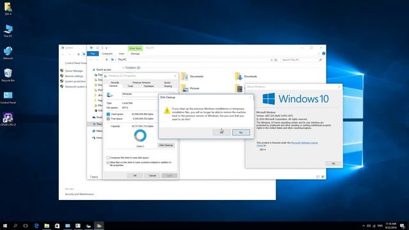Open the address bar history dropdown arrow

(x=271, y=59)
